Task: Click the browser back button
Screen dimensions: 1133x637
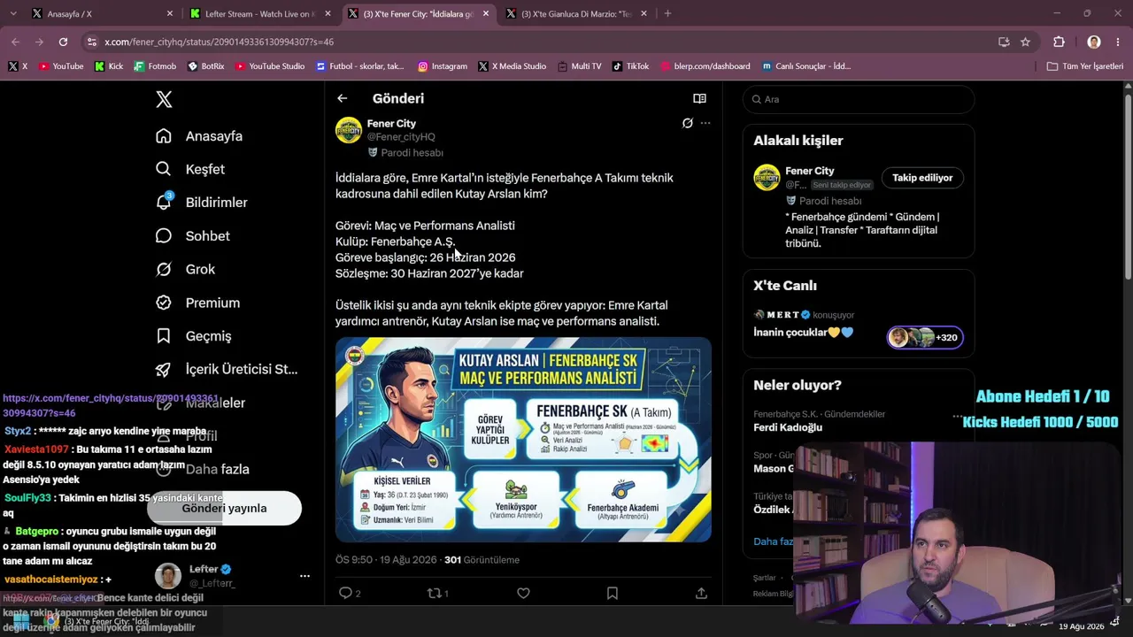Action: (15, 42)
